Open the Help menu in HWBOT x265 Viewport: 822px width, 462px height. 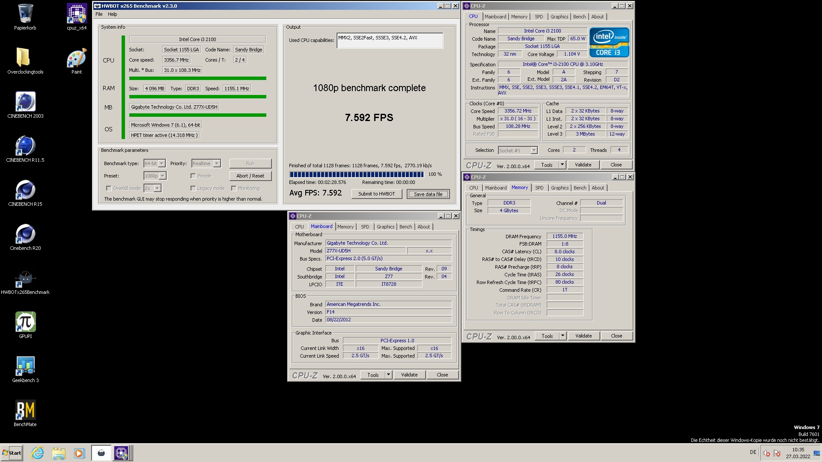[x=112, y=14]
